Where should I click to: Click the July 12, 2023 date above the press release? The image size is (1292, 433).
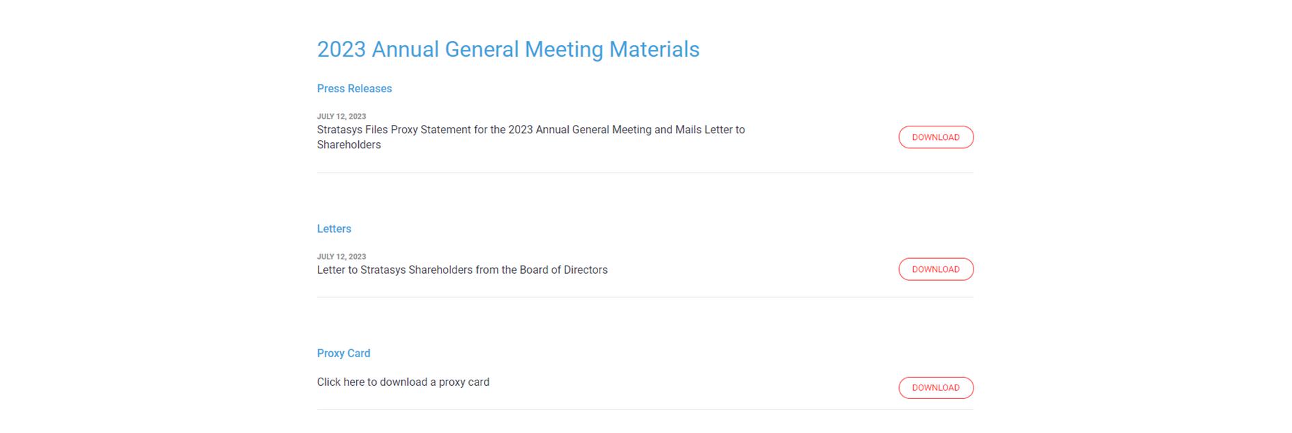(x=341, y=116)
